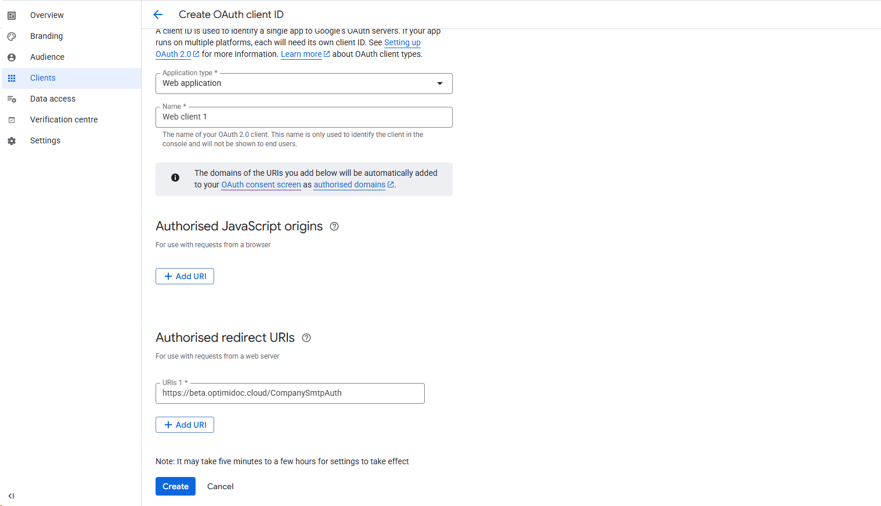Open the Branding section
This screenshot has width=881, height=506.
pyautogui.click(x=46, y=37)
